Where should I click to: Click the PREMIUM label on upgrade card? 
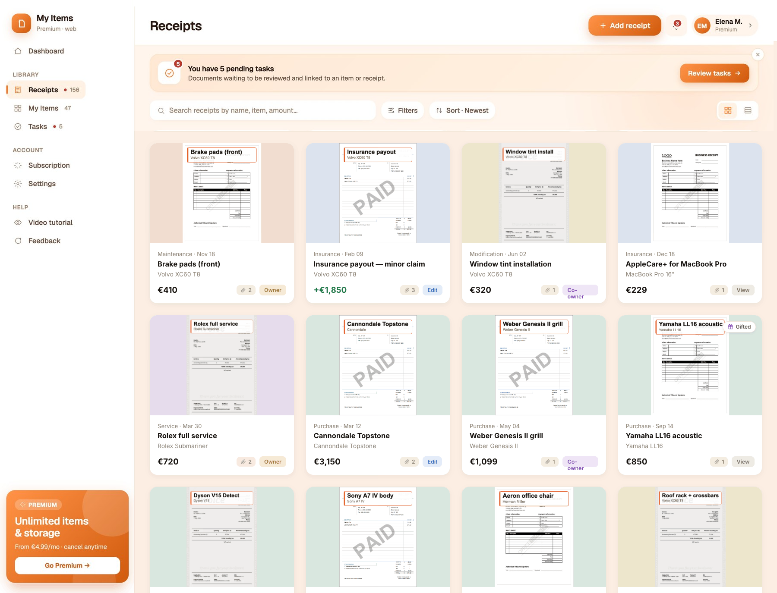(38, 505)
